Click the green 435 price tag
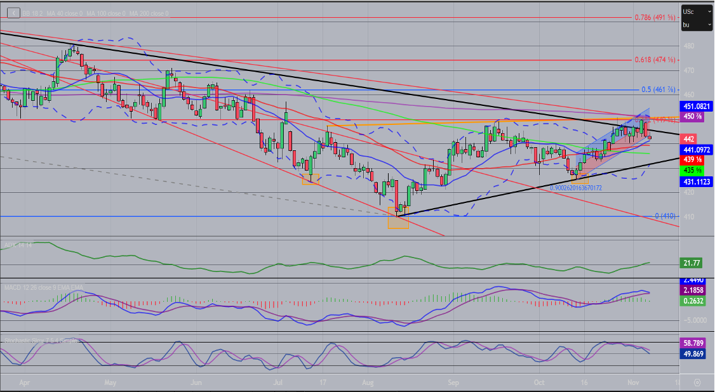 tap(690, 171)
